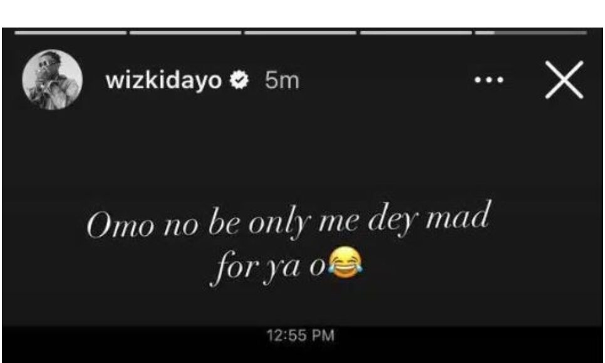Close the story with the X icon
Image resolution: width=605 pixels, height=363 pixels.
(564, 79)
